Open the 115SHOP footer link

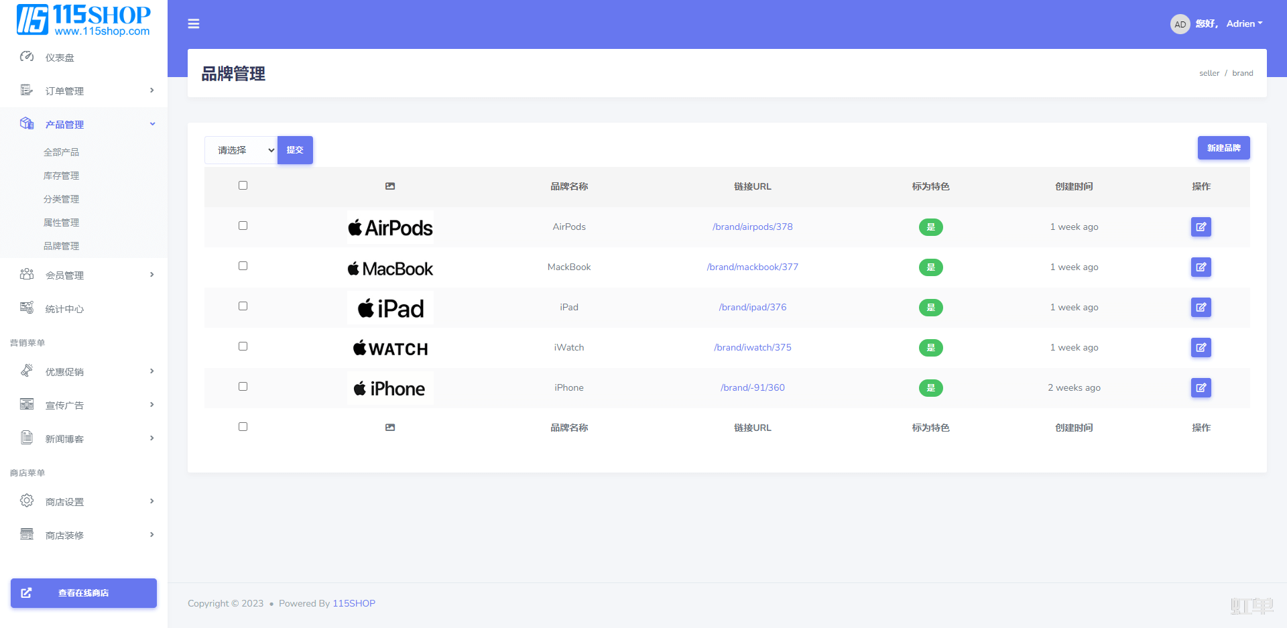click(354, 603)
